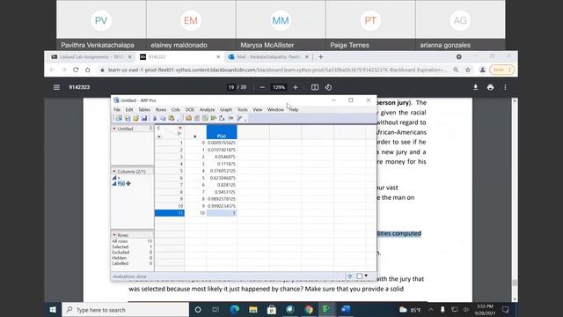The height and width of the screenshot is (317, 563).
Task: Download the PDF using download icon
Action: (475, 87)
